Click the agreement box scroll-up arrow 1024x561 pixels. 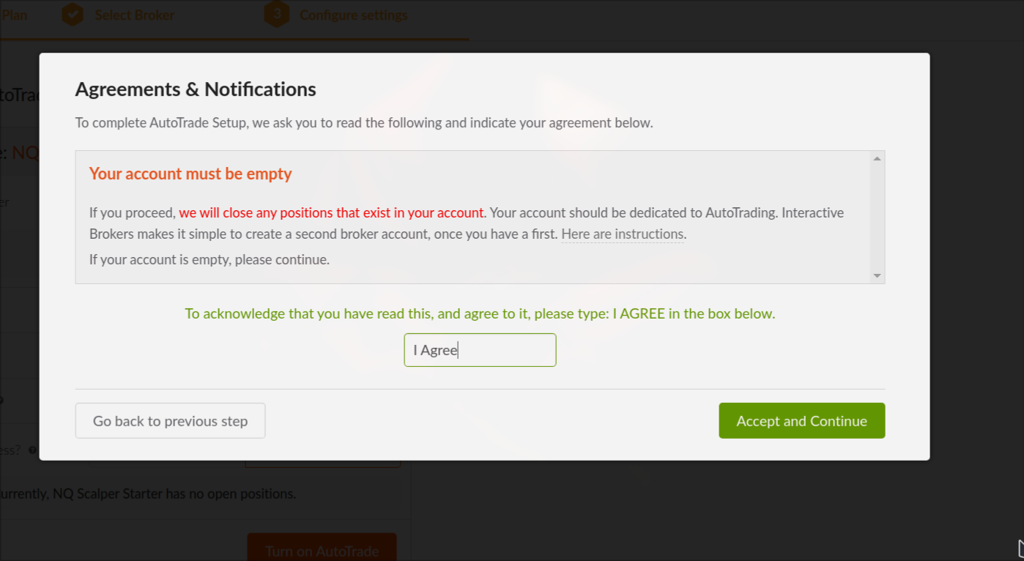877,159
